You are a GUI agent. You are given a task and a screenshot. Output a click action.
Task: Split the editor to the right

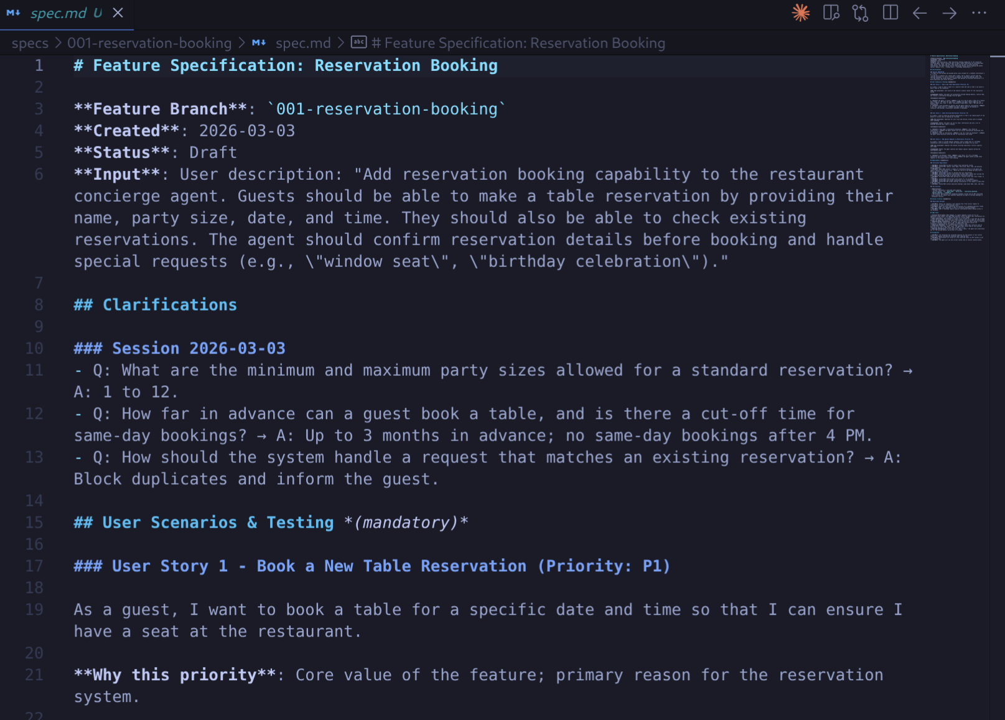tap(890, 12)
